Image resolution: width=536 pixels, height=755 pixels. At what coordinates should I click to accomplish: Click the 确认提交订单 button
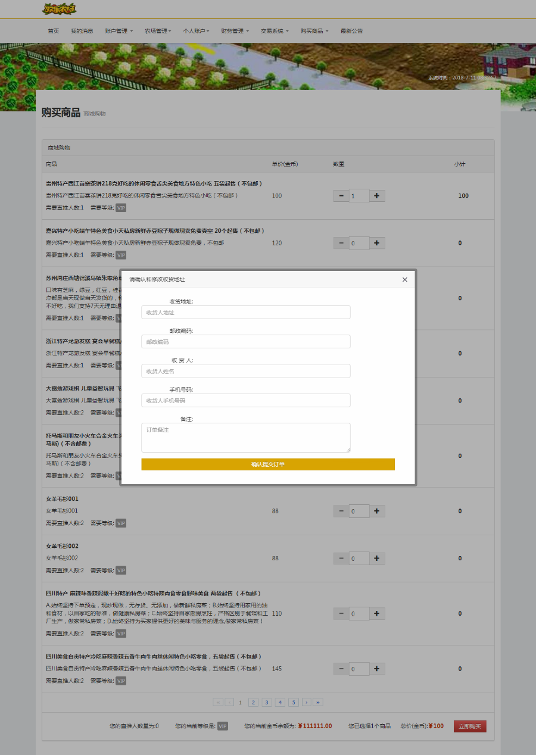pos(268,464)
